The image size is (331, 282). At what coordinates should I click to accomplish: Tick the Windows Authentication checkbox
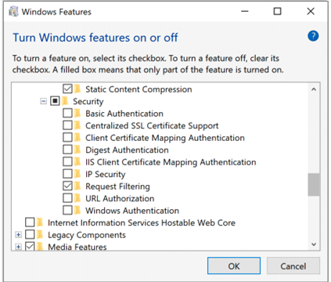(x=67, y=211)
